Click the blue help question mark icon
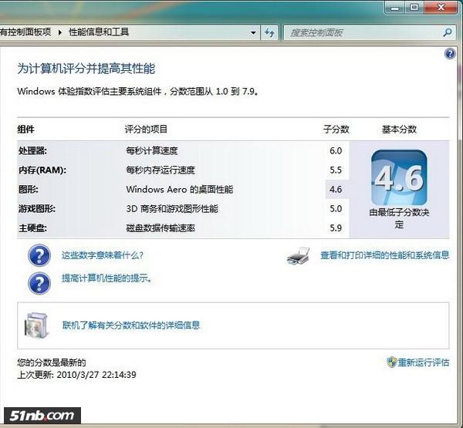This screenshot has height=428, width=463. click(450, 54)
